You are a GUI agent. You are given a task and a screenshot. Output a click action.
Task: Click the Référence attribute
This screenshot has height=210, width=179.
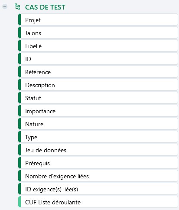click(98, 72)
